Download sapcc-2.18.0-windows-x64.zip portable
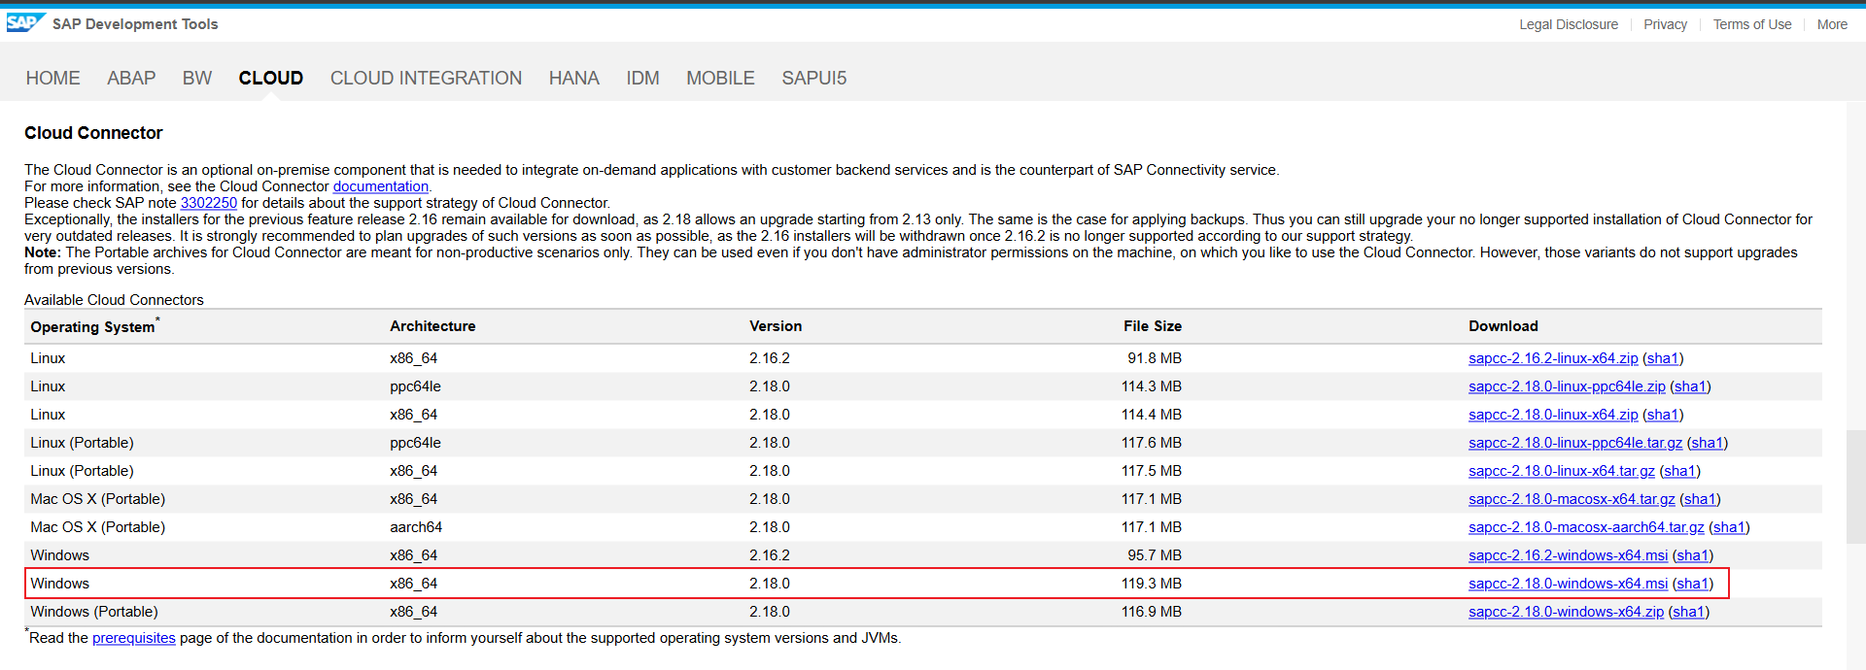 1566,612
